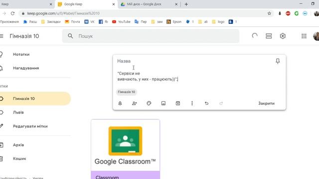Open the Почта bookmark
319x179 pixels.
pos(72,22)
